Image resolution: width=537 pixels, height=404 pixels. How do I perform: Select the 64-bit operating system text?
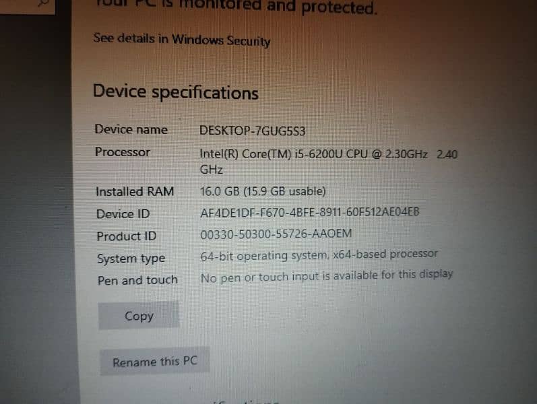click(319, 255)
